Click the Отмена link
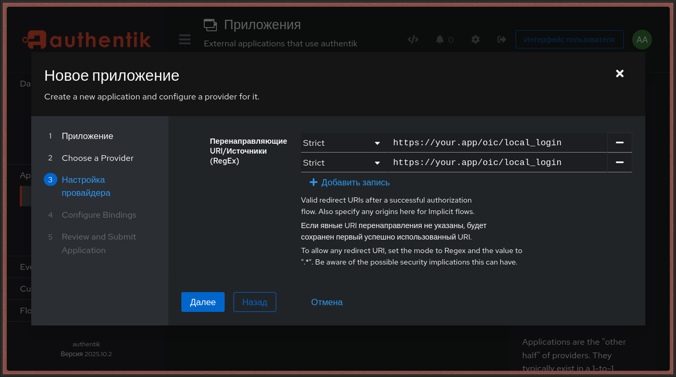Screen dimensions: 676x377 (x=327, y=302)
